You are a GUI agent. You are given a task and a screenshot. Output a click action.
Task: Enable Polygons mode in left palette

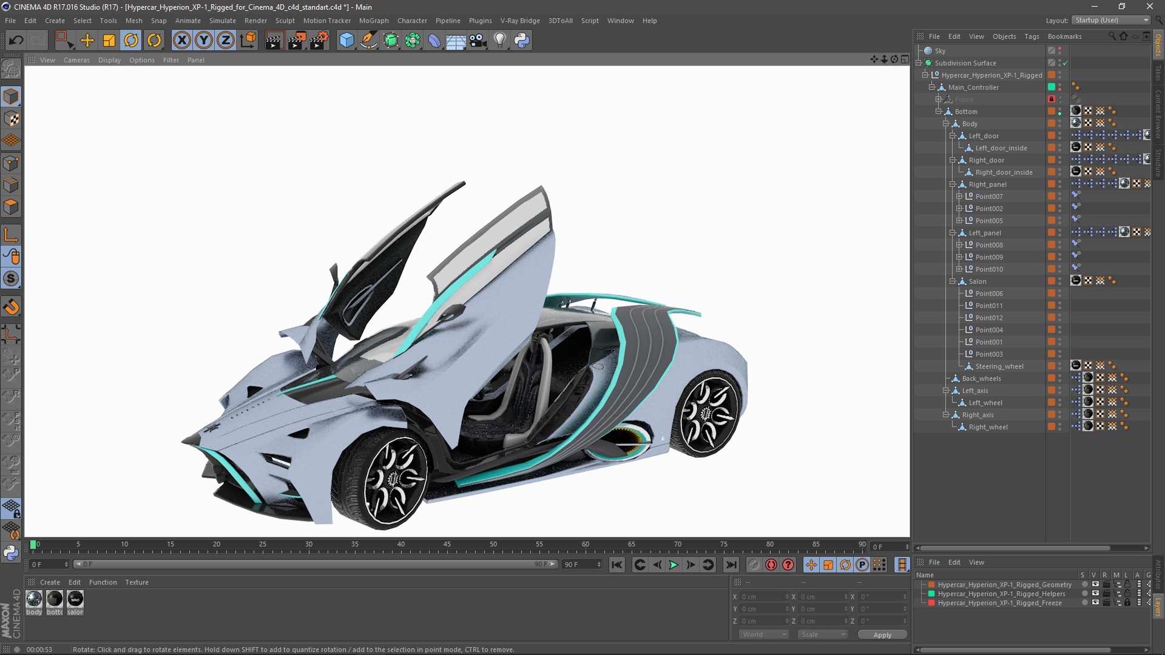click(11, 207)
